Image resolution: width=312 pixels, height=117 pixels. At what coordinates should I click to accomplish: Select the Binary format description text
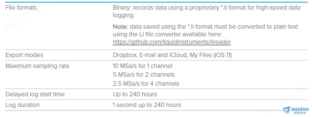pyautogui.click(x=207, y=11)
